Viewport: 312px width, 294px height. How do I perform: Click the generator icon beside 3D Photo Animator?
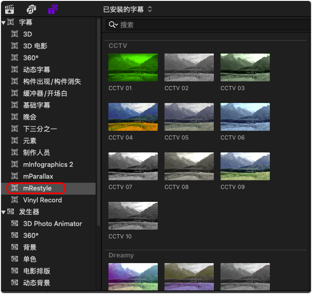15,223
